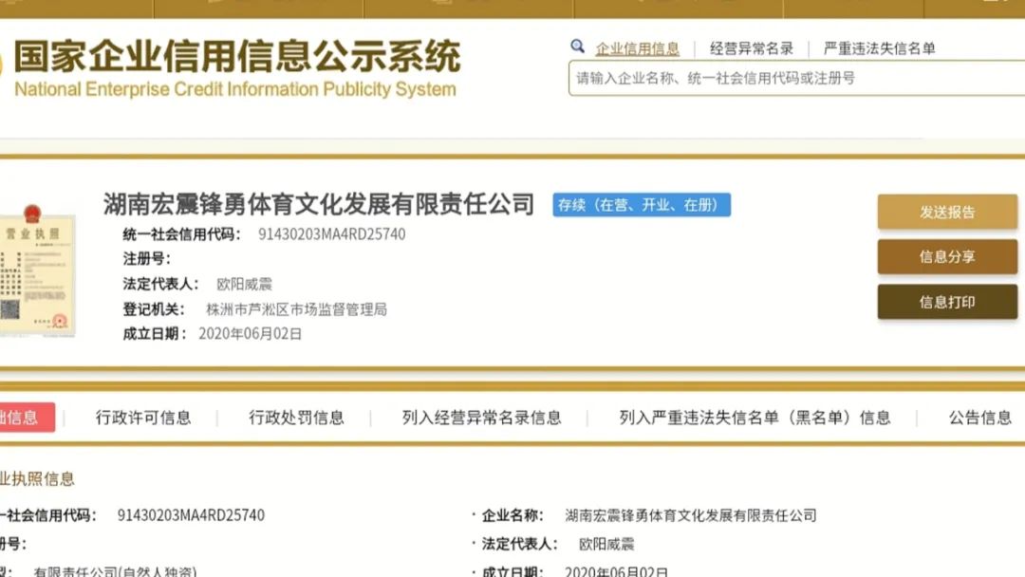Click the header establishment date 2020年06月02日
The width and height of the screenshot is (1025, 577).
[251, 334]
